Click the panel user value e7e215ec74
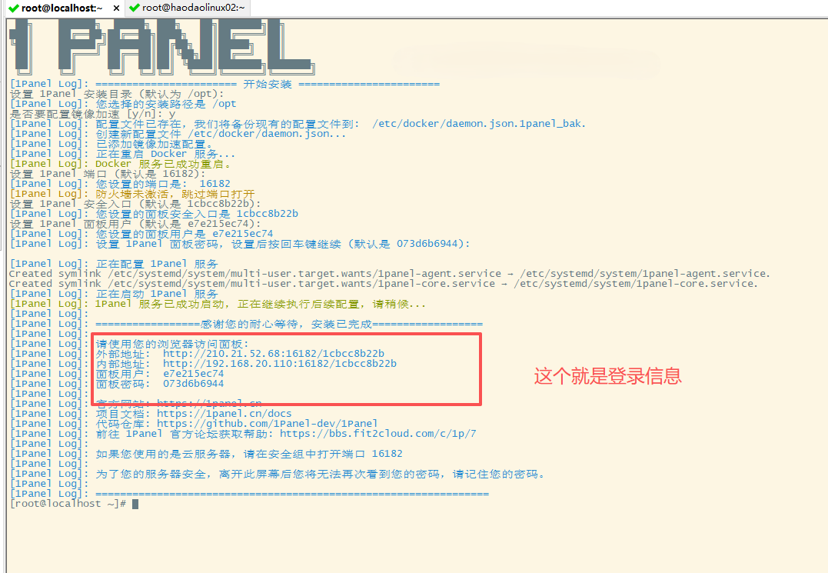The width and height of the screenshot is (828, 573). coord(193,373)
